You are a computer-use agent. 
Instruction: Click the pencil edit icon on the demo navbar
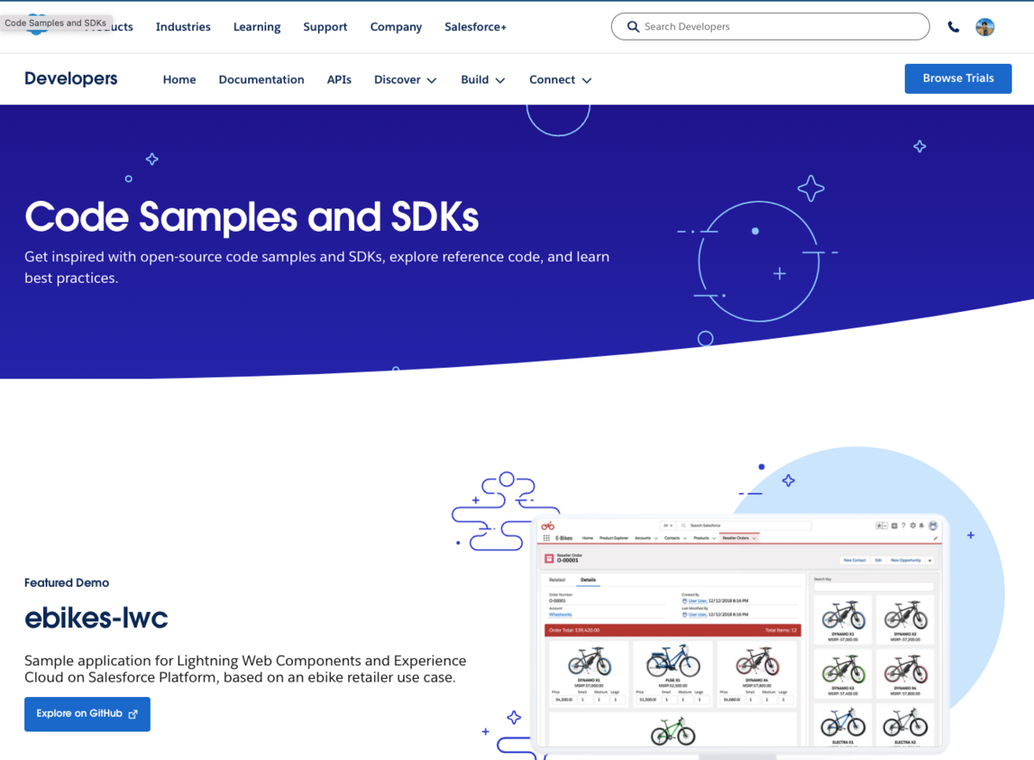coord(935,538)
